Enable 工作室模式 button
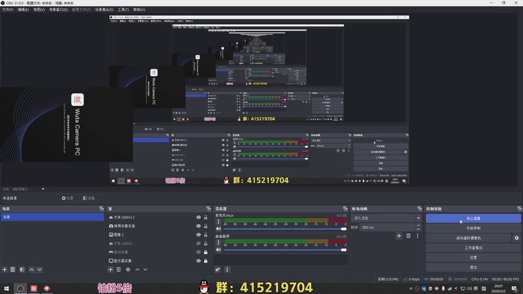Viewport: 523px width, 294px height. [473, 248]
